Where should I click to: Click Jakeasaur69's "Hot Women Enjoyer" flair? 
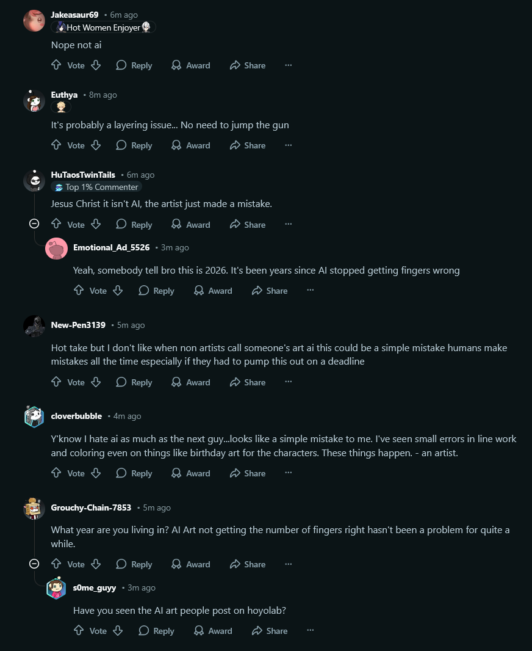click(103, 27)
